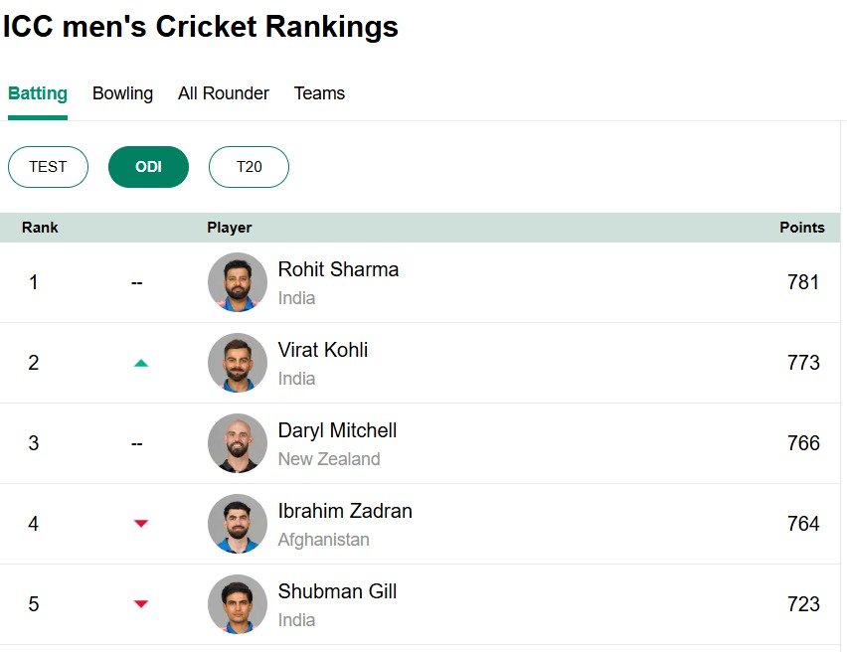
Task: Click Daryl Mitchell's profile picture
Action: (237, 443)
